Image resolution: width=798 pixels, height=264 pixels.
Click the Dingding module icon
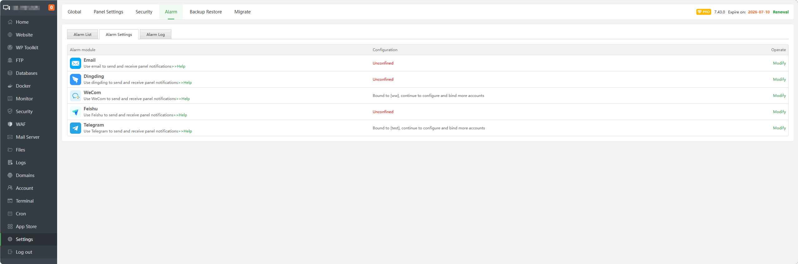75,79
